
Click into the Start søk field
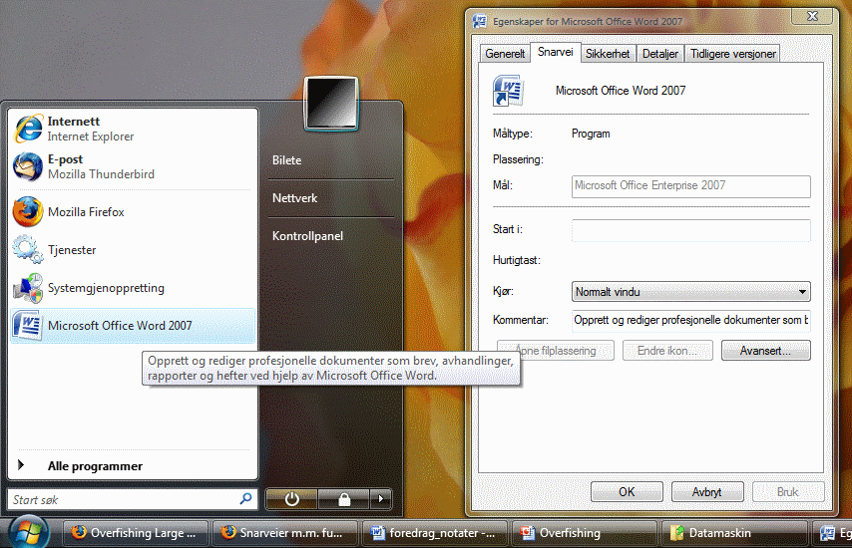point(132,500)
